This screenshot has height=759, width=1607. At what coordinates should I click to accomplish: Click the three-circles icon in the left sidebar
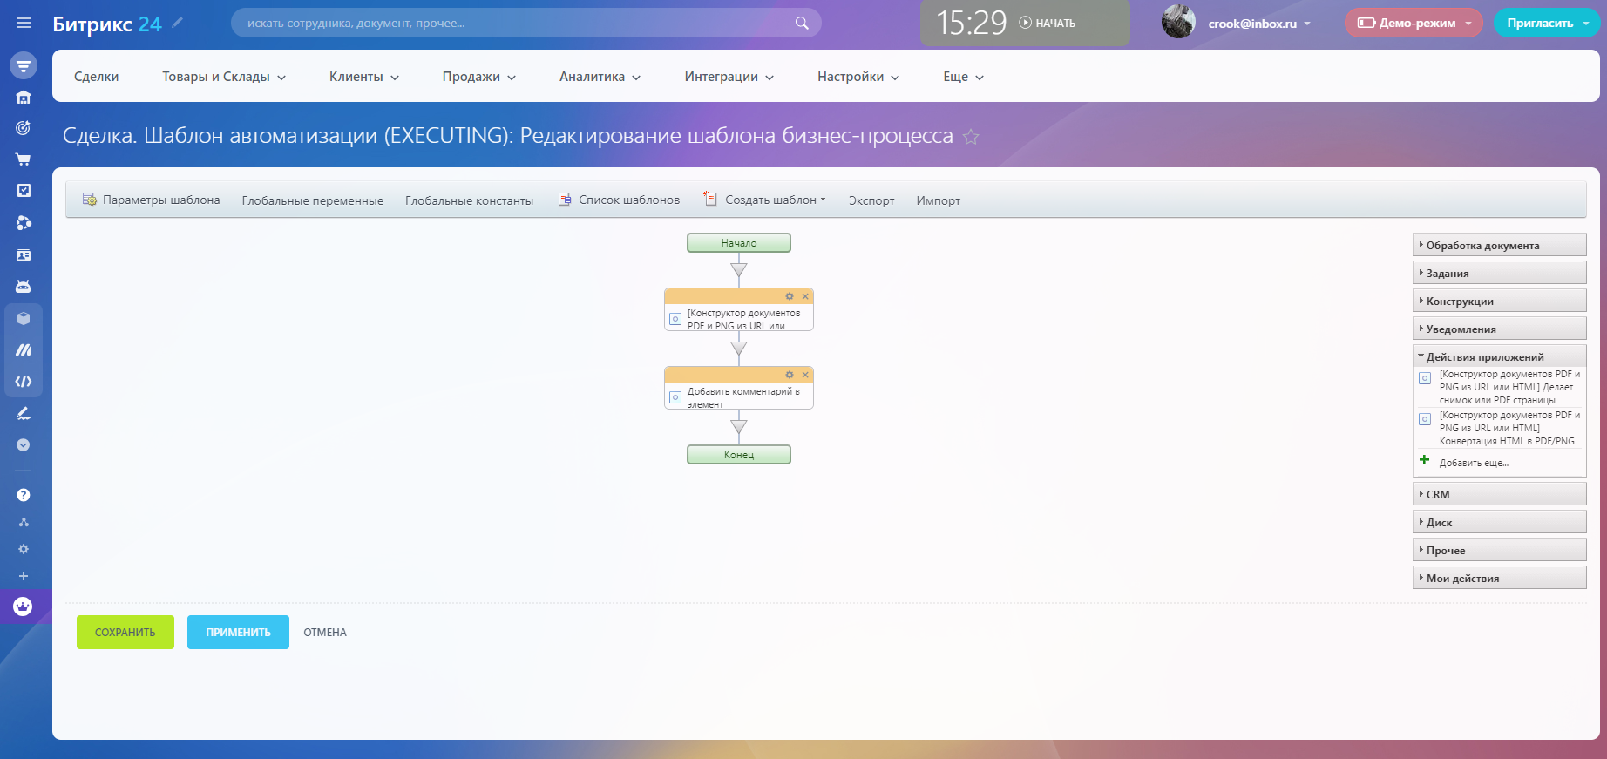tap(24, 223)
